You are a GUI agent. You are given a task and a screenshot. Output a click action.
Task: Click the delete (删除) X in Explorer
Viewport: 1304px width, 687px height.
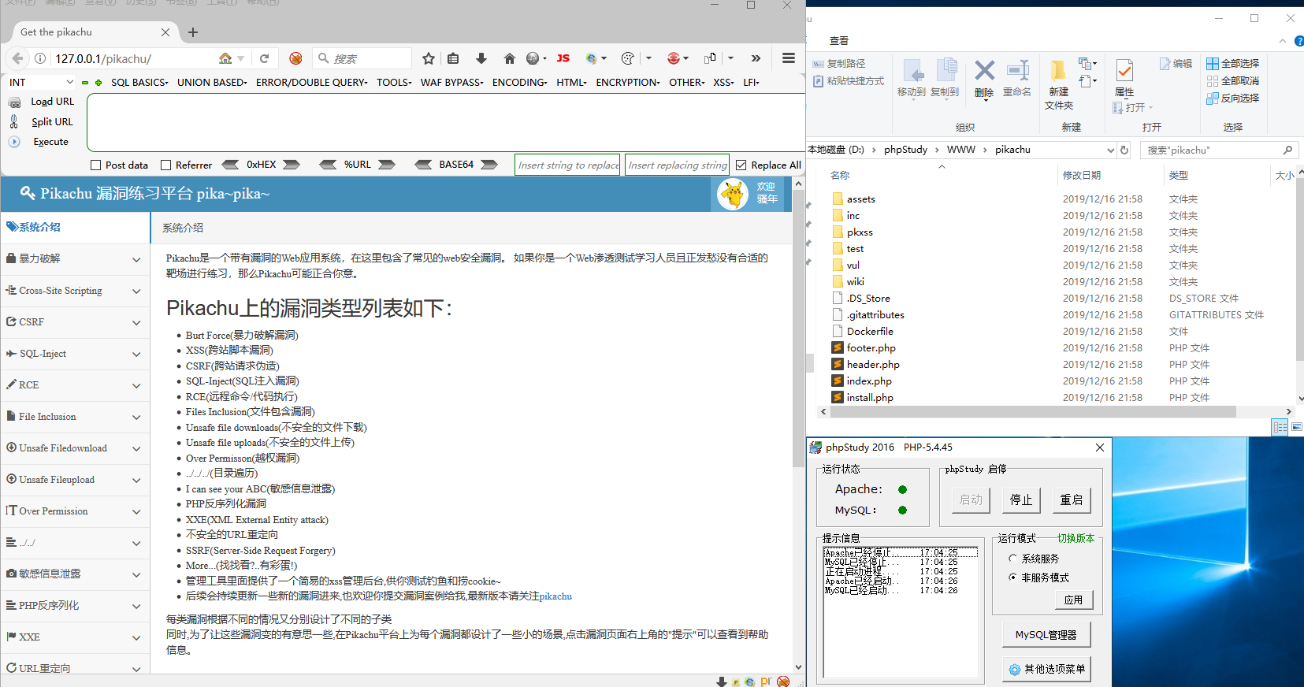click(984, 71)
